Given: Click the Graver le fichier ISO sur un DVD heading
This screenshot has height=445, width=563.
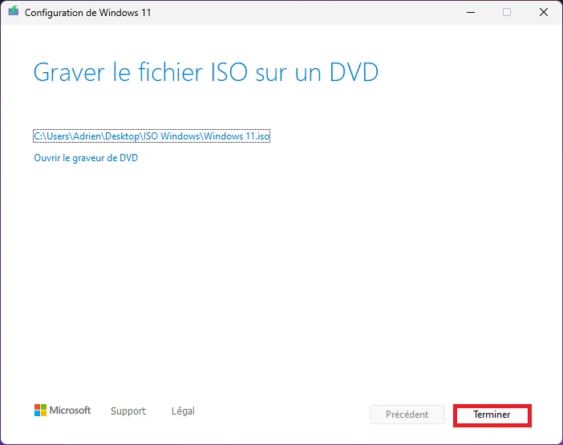Looking at the screenshot, I should (206, 72).
